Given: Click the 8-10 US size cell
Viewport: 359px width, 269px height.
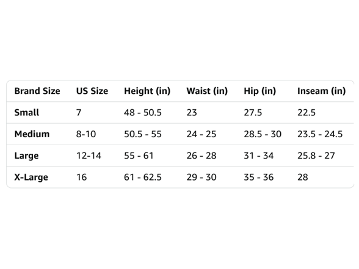Looking at the screenshot, I should coord(86,134).
